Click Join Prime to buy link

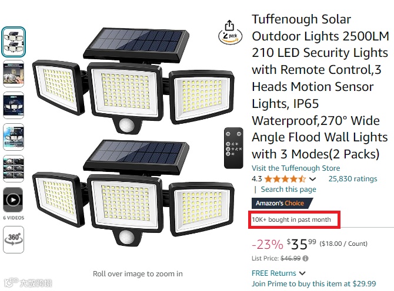tap(313, 283)
